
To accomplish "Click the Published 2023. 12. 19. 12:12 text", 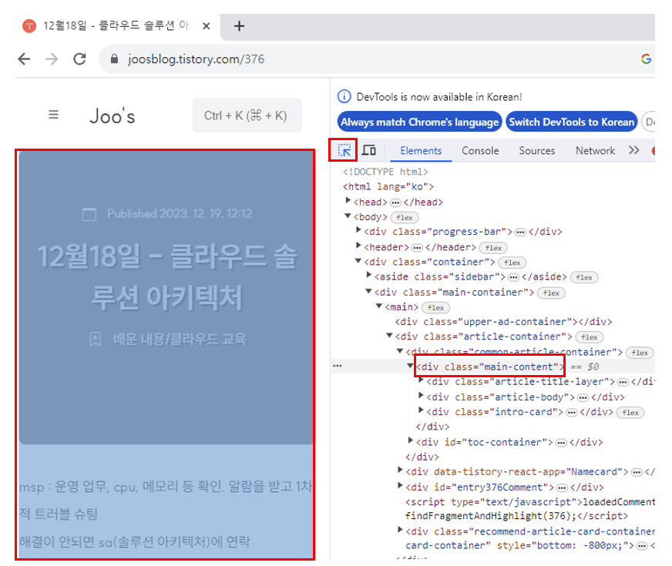I will point(180,213).
